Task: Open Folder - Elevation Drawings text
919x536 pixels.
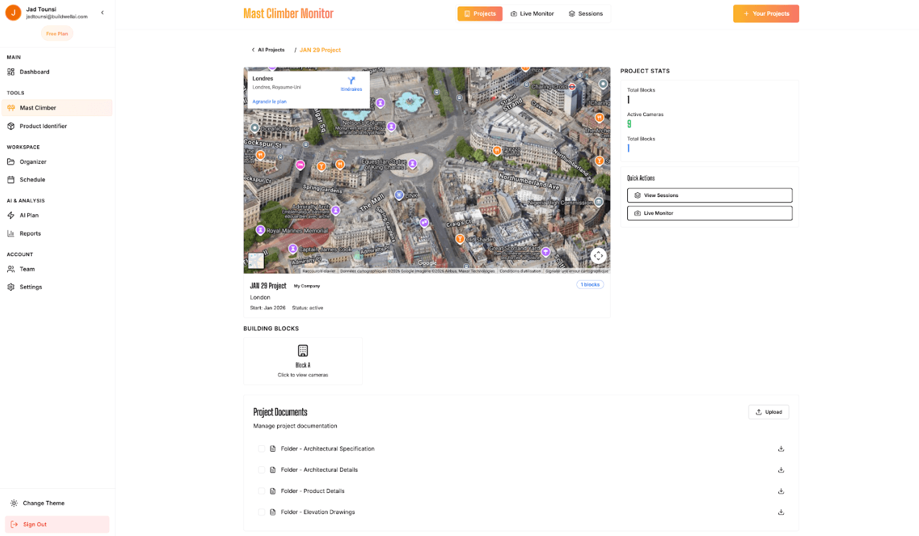Action: (318, 512)
